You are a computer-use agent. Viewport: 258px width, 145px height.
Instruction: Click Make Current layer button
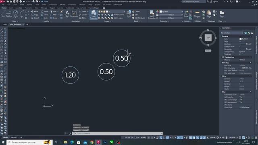click(117, 15)
